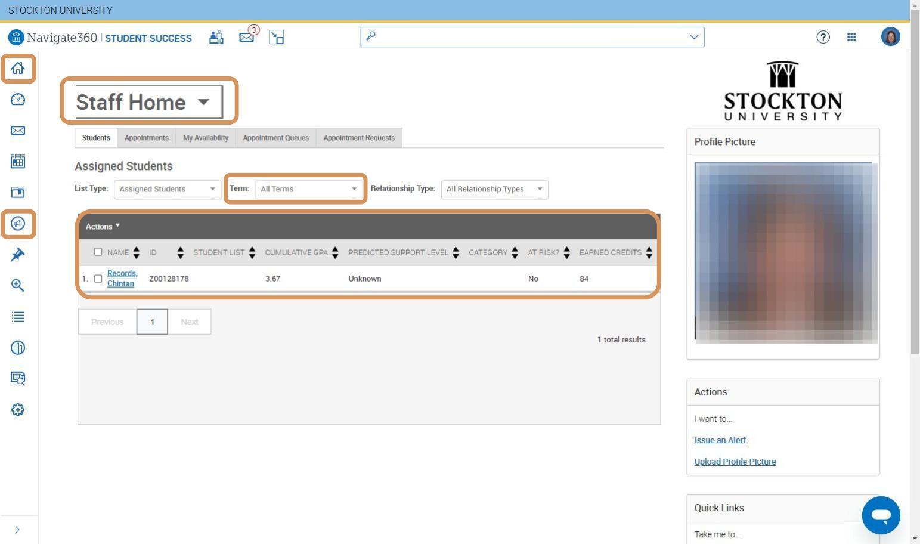Open the Relationship Type dropdown
This screenshot has width=920, height=544.
pos(494,189)
